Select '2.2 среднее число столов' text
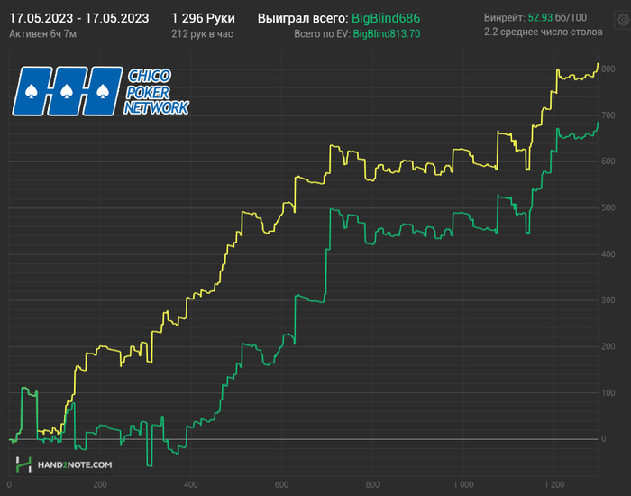631x496 pixels. point(544,32)
